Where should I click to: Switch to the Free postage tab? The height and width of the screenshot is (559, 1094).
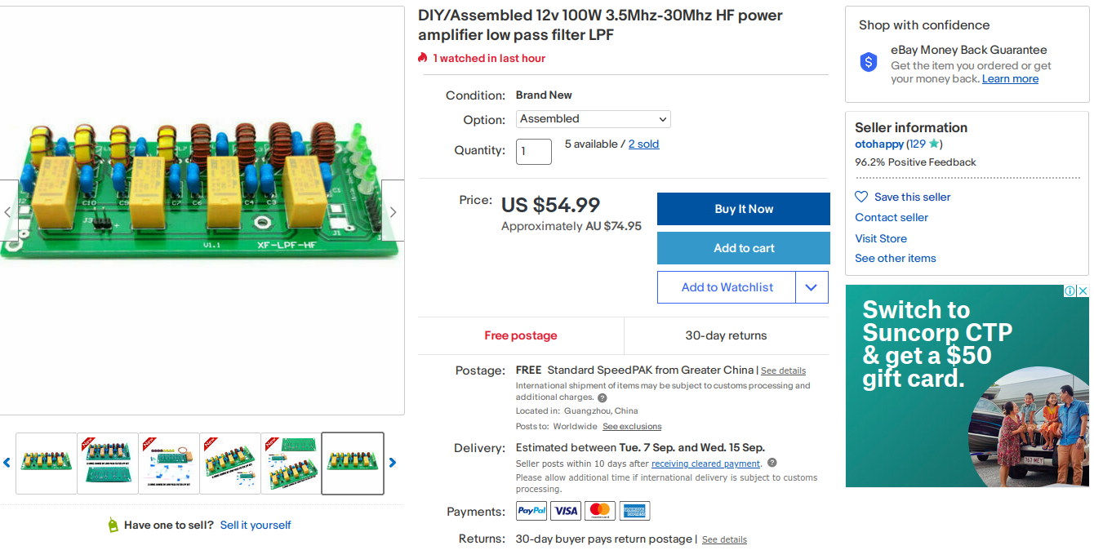coord(520,335)
